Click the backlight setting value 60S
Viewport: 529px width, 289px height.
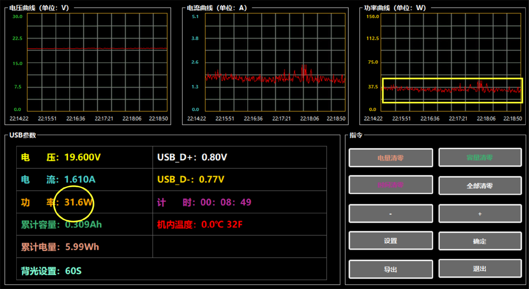(x=73, y=271)
